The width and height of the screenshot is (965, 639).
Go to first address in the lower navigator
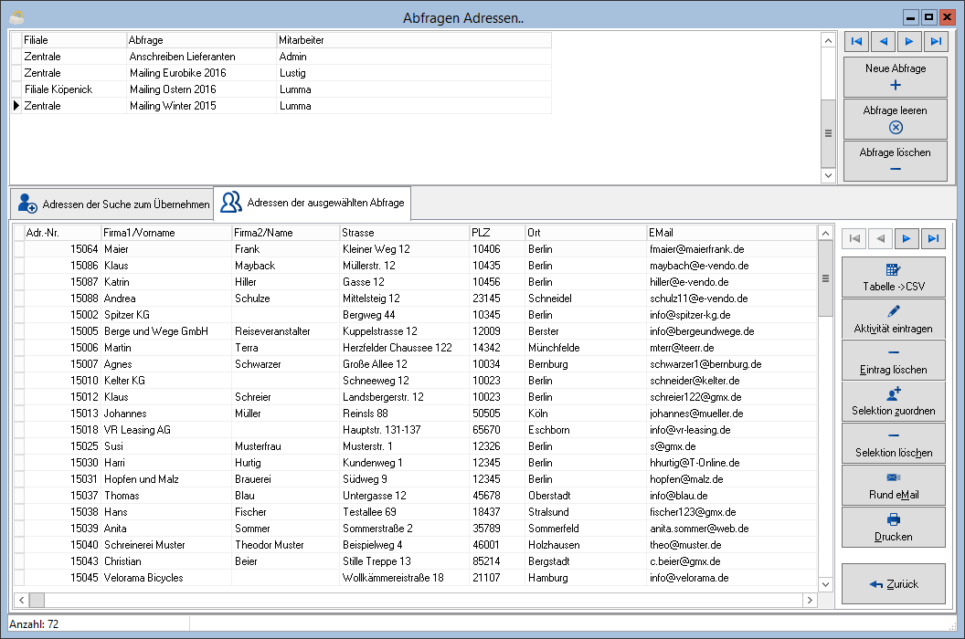tap(854, 238)
